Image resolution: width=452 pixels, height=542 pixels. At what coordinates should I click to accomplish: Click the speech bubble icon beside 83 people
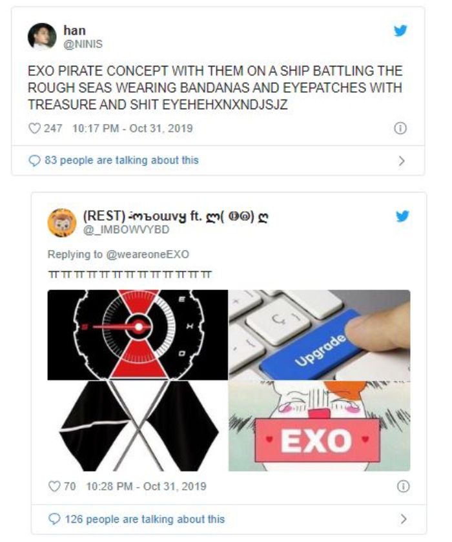[x=34, y=161]
